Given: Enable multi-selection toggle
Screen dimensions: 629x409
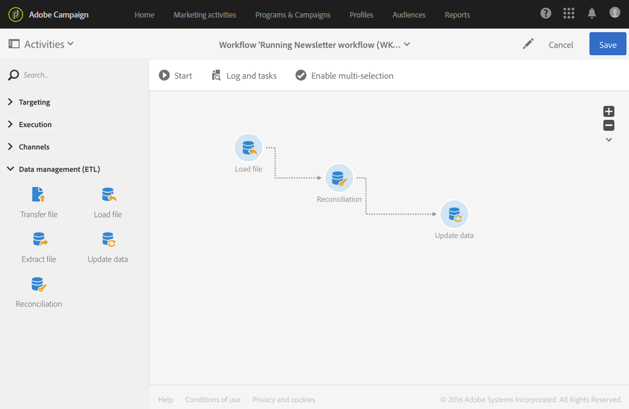Looking at the screenshot, I should [344, 75].
